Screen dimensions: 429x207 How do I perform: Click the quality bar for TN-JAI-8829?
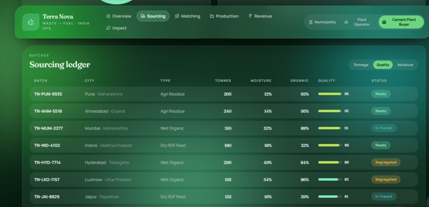(329, 196)
